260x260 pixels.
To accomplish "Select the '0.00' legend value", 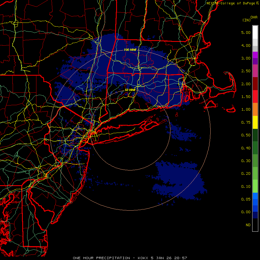I will 246,212.
